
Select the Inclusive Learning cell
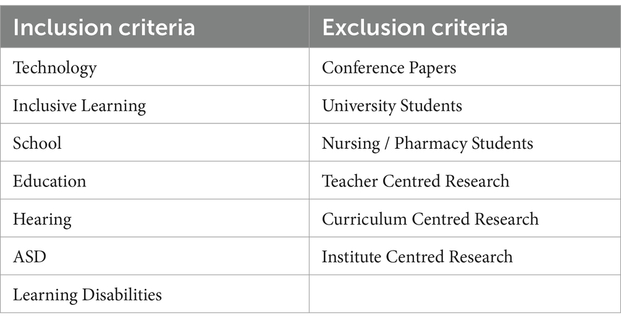click(x=154, y=105)
